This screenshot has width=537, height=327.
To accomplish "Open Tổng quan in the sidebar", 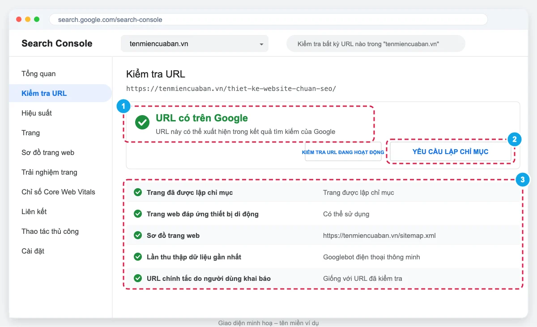I will tap(38, 74).
